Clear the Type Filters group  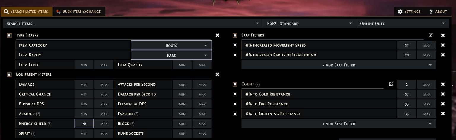click(217, 35)
